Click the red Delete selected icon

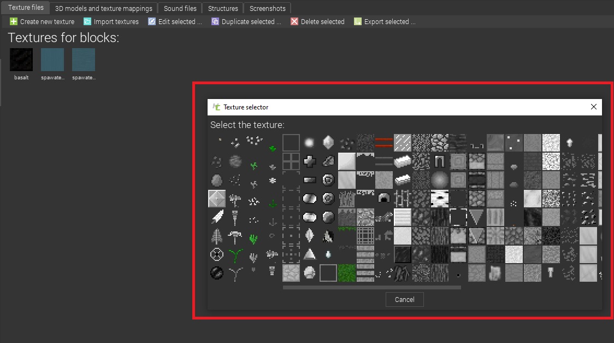click(x=293, y=21)
